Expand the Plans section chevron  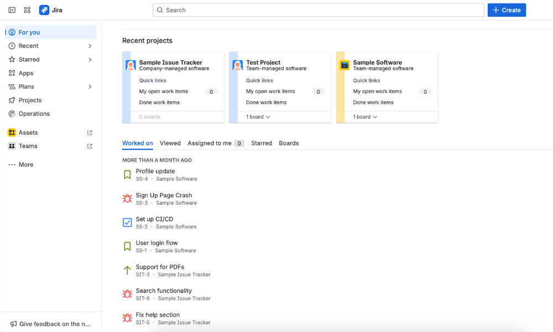coord(90,87)
